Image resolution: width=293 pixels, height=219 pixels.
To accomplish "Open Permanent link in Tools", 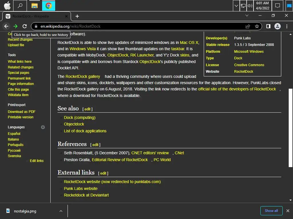I will tap(19, 78).
